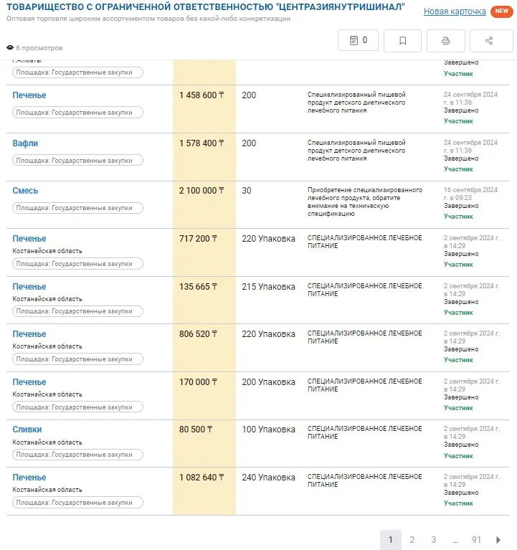Viewport: 517px width, 550px height.
Task: Go to page 3 of results
Action: (433, 540)
